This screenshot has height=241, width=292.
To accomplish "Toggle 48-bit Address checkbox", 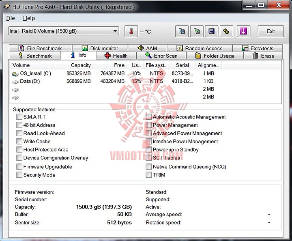I will click(19, 125).
